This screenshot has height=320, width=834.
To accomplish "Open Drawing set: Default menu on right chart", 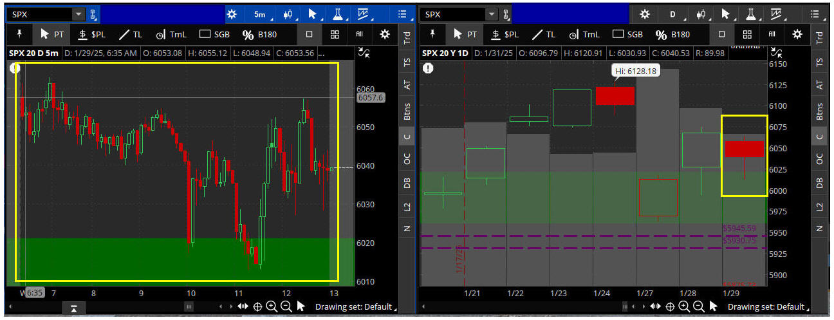I will coord(768,307).
